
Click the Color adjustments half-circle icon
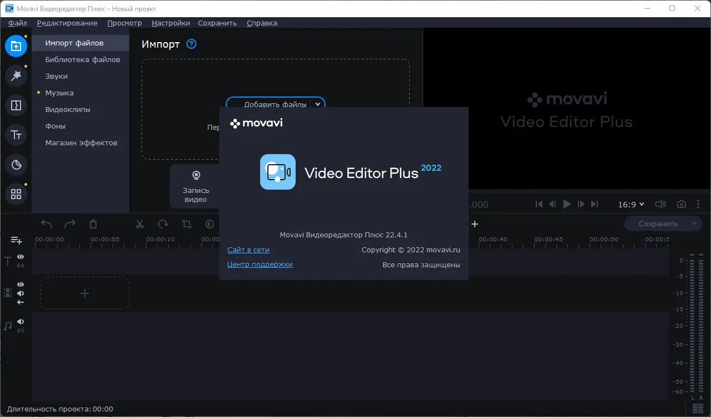click(210, 224)
